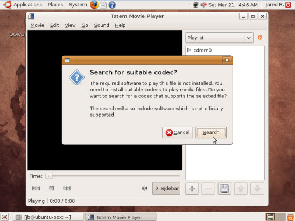Click the volume speaker icon

pyautogui.click(x=144, y=188)
